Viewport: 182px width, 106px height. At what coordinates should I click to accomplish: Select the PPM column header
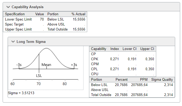pyautogui.click(x=144, y=80)
